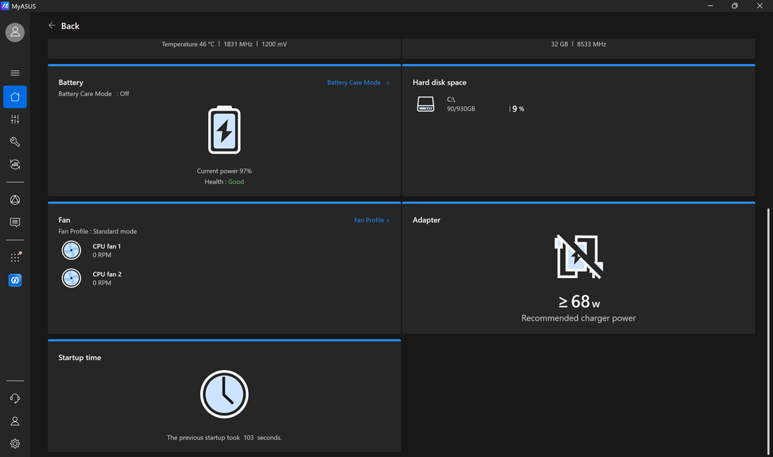Click the battery charging icon
Image resolution: width=773 pixels, height=457 pixels.
224,130
